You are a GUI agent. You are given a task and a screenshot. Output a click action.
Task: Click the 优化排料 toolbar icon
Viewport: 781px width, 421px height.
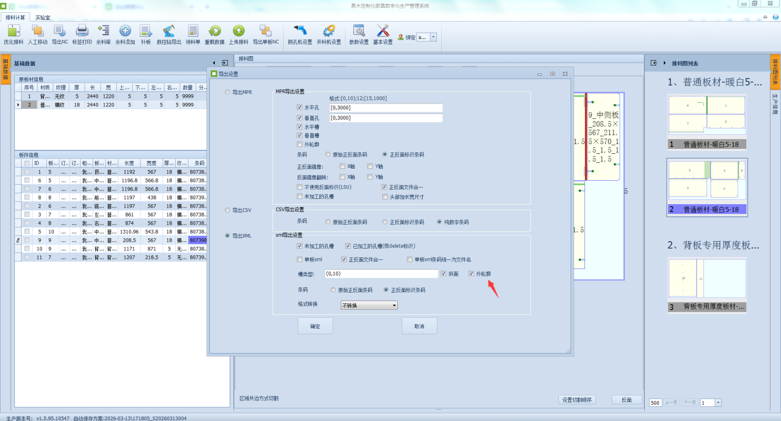13,32
